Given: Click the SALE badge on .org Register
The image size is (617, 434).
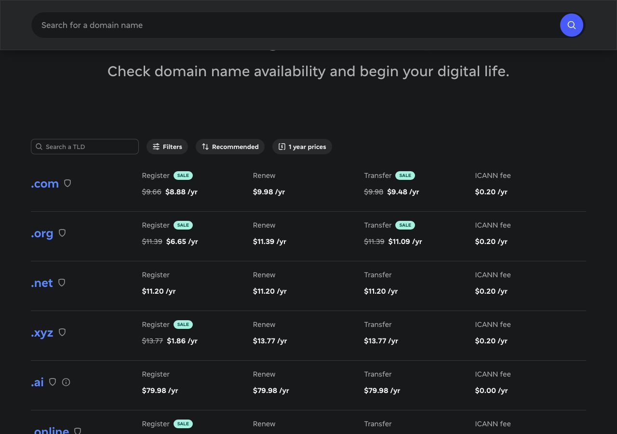Looking at the screenshot, I should coord(183,225).
